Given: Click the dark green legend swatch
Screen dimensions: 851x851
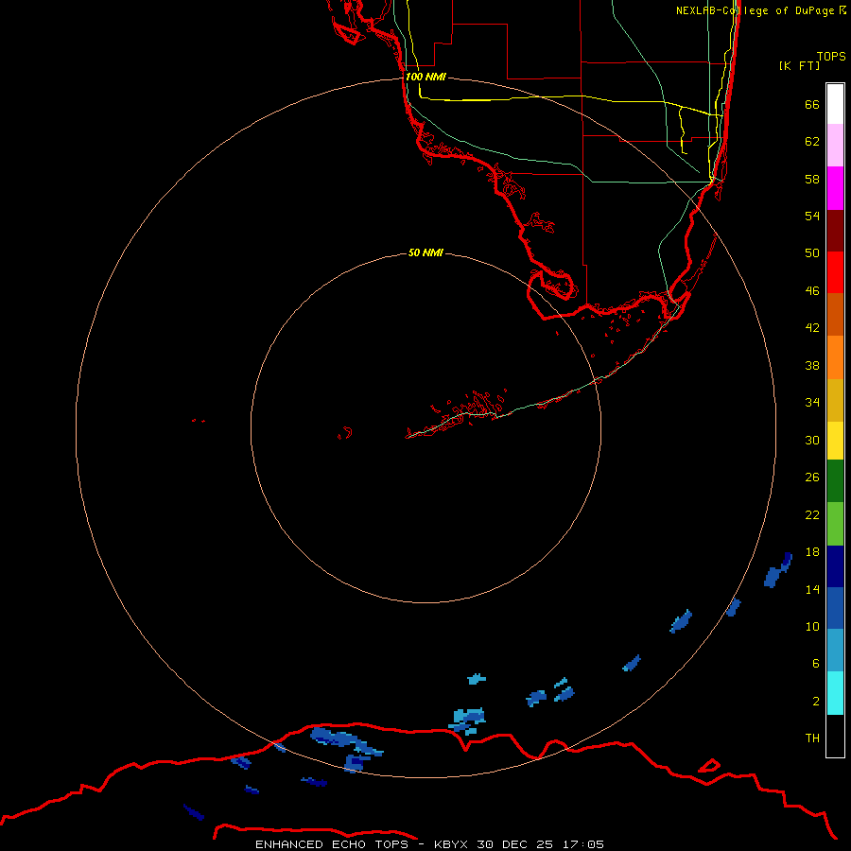Looking at the screenshot, I should click(835, 481).
